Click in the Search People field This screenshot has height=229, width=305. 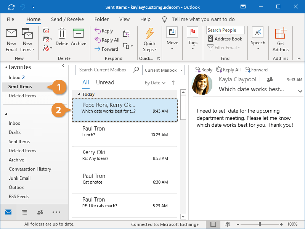225,30
